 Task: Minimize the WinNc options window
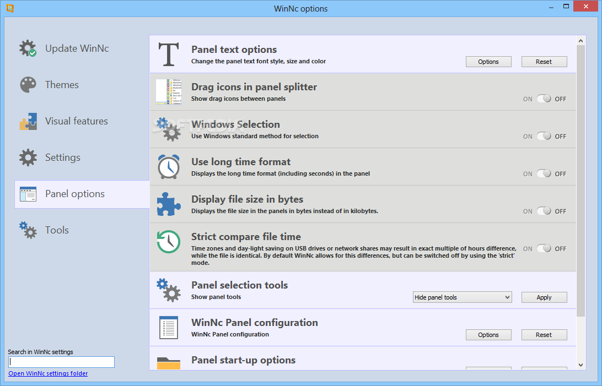click(551, 7)
